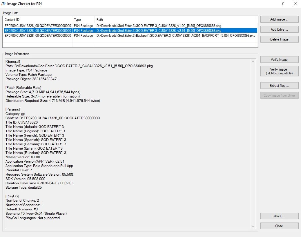Click the Extract files ... button
Viewport: 301px width, 237px height.
click(279, 86)
